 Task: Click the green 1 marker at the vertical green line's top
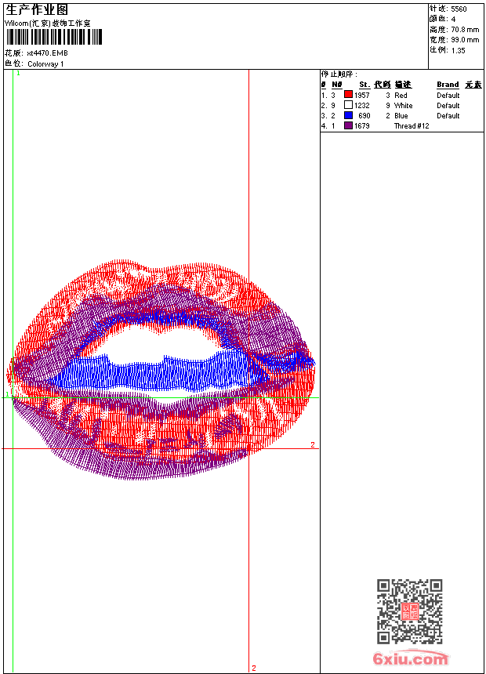tap(19, 74)
